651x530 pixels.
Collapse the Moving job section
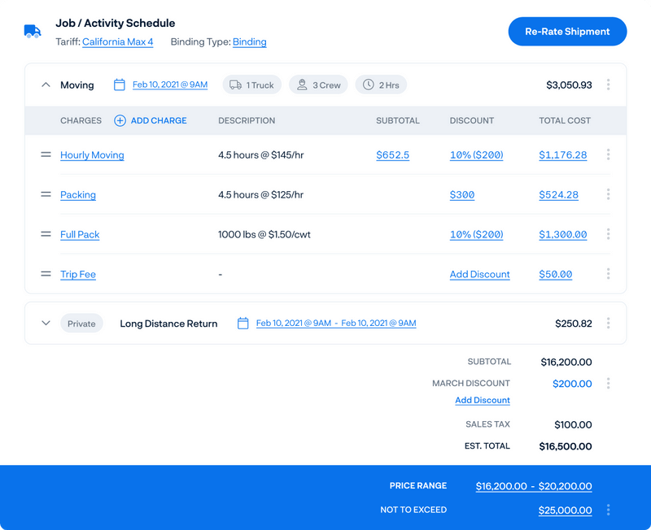pos(46,85)
